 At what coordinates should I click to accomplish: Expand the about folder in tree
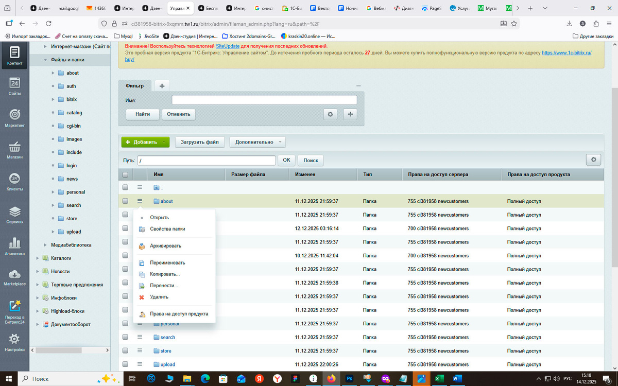click(x=53, y=73)
